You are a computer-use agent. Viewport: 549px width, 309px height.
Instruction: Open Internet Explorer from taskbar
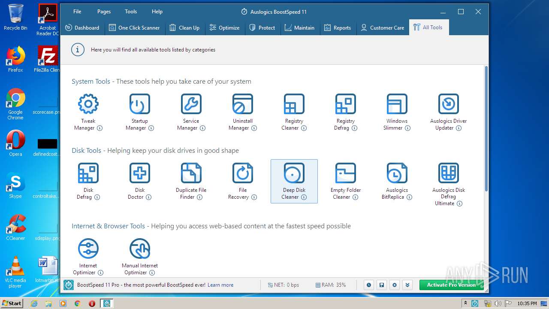click(34, 303)
